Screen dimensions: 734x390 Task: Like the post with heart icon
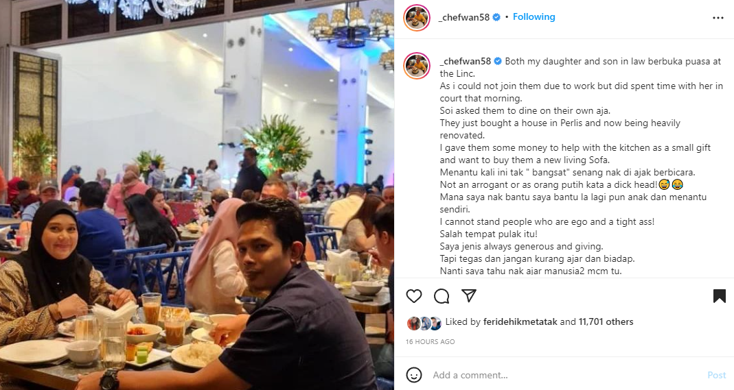tap(414, 296)
